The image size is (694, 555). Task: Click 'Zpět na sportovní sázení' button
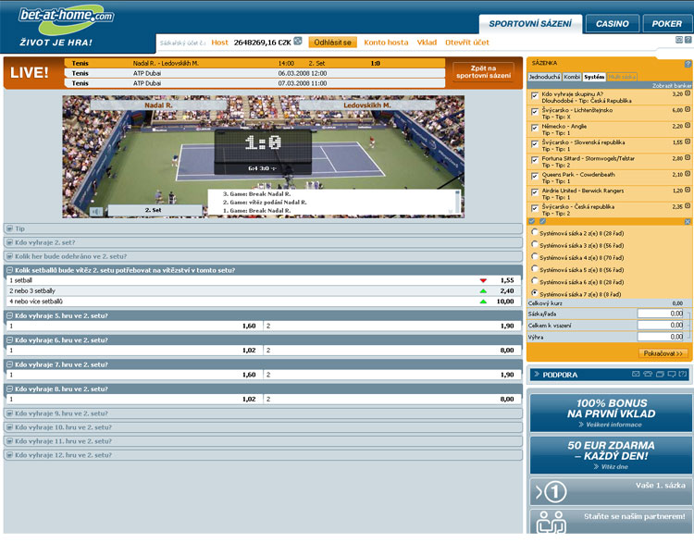tap(483, 72)
